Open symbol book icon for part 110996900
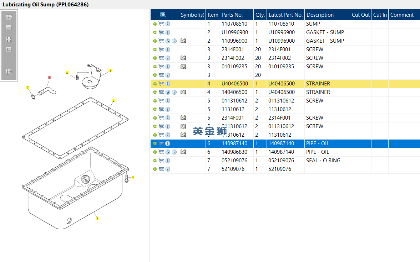Image resolution: width=420 pixels, height=262 pixels. 183,41
